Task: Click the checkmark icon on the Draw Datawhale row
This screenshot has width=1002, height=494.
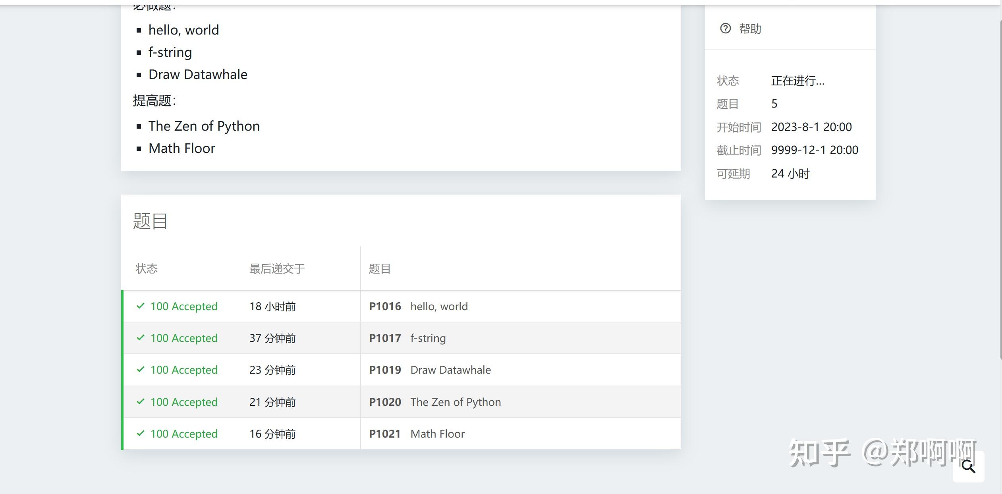Action: click(140, 370)
